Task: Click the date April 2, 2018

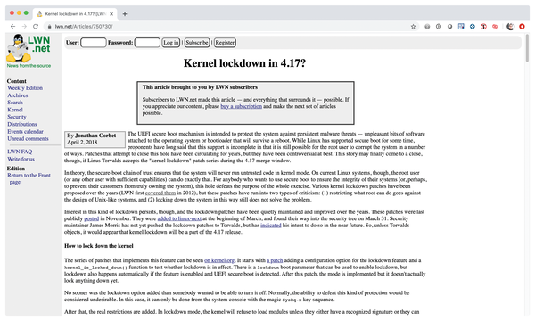Action: point(82,143)
